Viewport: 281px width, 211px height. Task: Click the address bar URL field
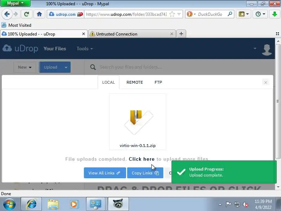point(126,14)
